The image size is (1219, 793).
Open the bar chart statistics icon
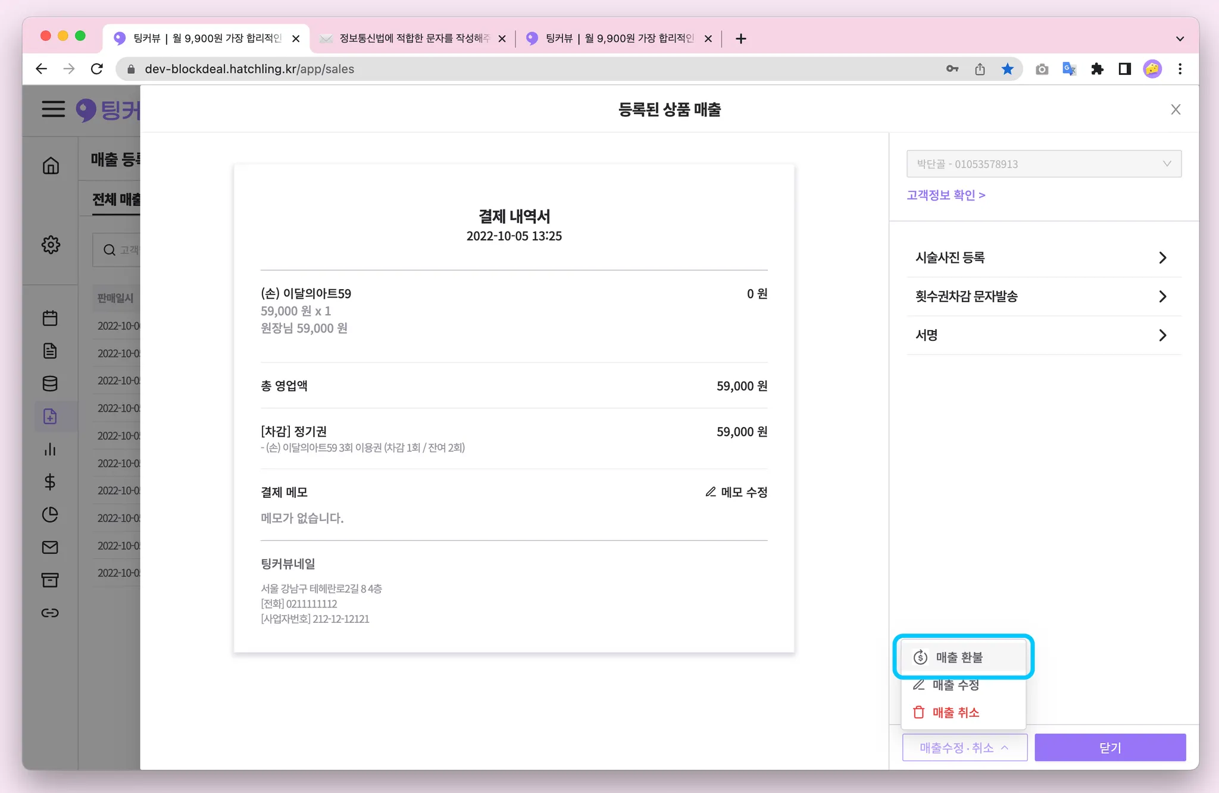point(50,449)
